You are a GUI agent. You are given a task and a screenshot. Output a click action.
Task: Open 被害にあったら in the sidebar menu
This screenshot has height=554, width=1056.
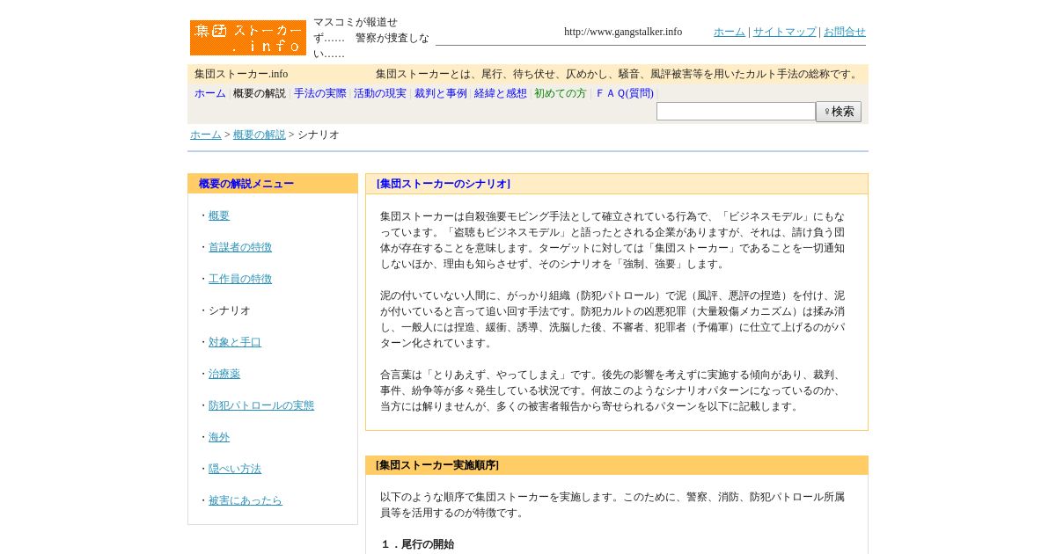tap(246, 500)
